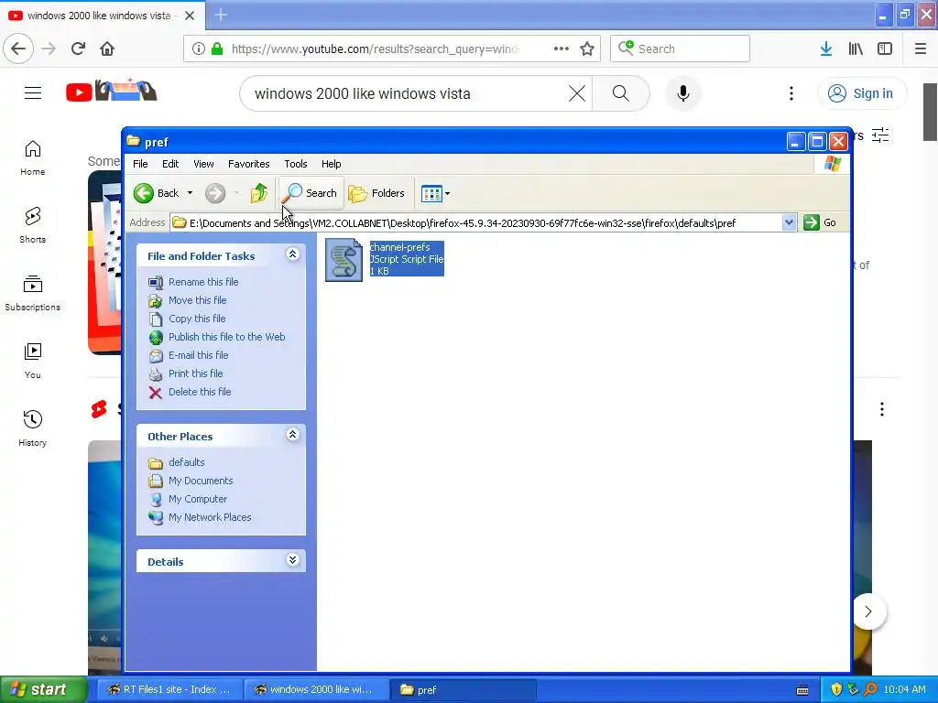Viewport: 938px width, 703px height.
Task: Open the page actions three-dot menu in URL bar
Action: pos(562,49)
